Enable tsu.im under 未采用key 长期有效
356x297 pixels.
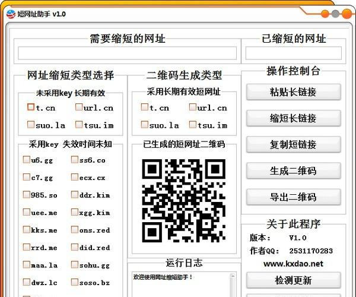tap(78, 125)
